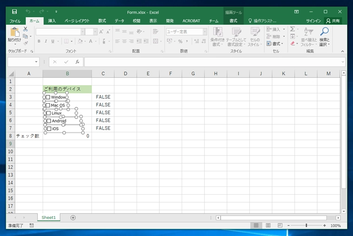Click the Increase Font Size icon

click(101, 31)
